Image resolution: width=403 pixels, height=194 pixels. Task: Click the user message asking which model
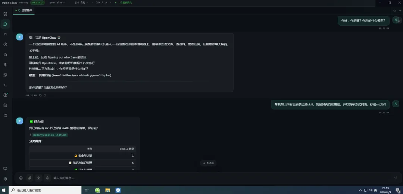pyautogui.click(x=363, y=20)
